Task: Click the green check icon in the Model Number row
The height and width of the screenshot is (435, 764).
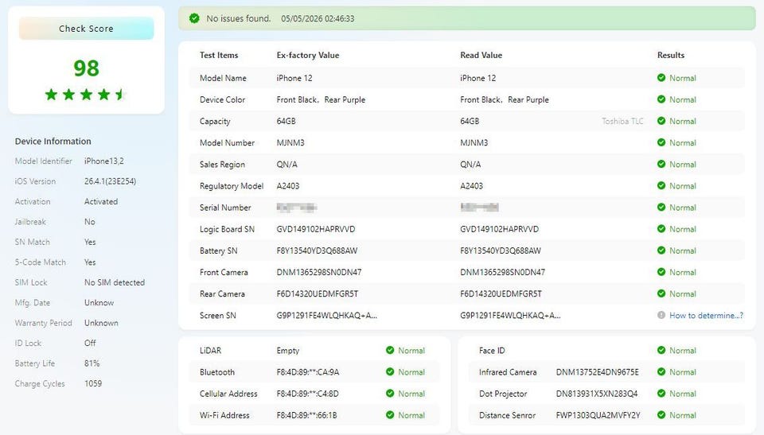Action: 661,142
